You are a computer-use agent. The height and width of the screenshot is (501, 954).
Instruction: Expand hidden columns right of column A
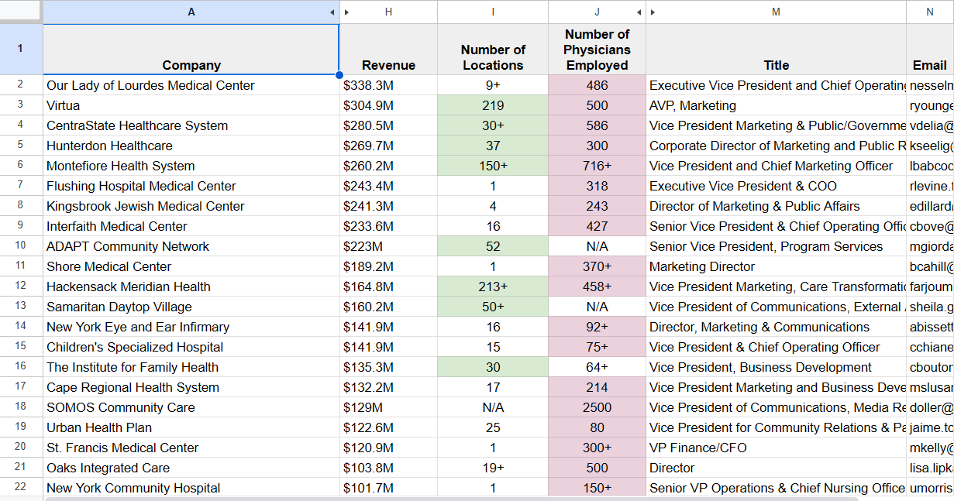(x=332, y=12)
